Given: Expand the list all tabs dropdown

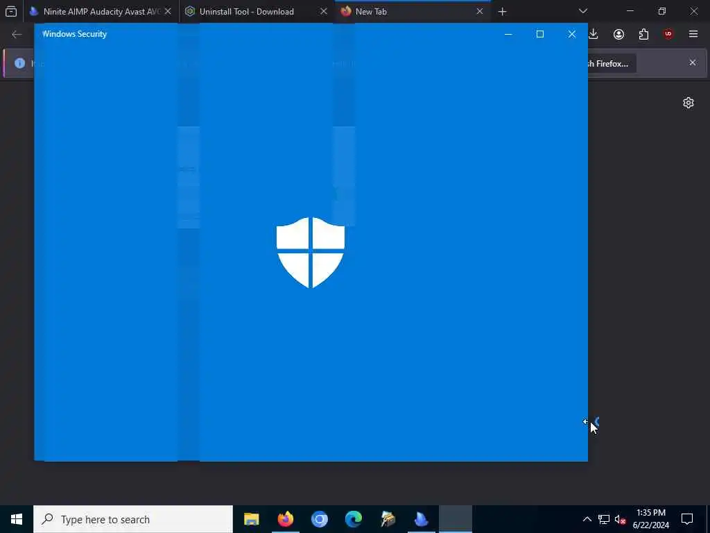Looking at the screenshot, I should [x=583, y=11].
